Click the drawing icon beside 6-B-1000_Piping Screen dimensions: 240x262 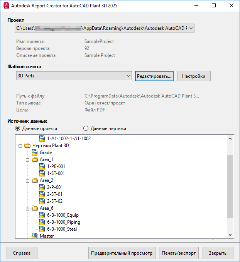[x=42, y=222]
